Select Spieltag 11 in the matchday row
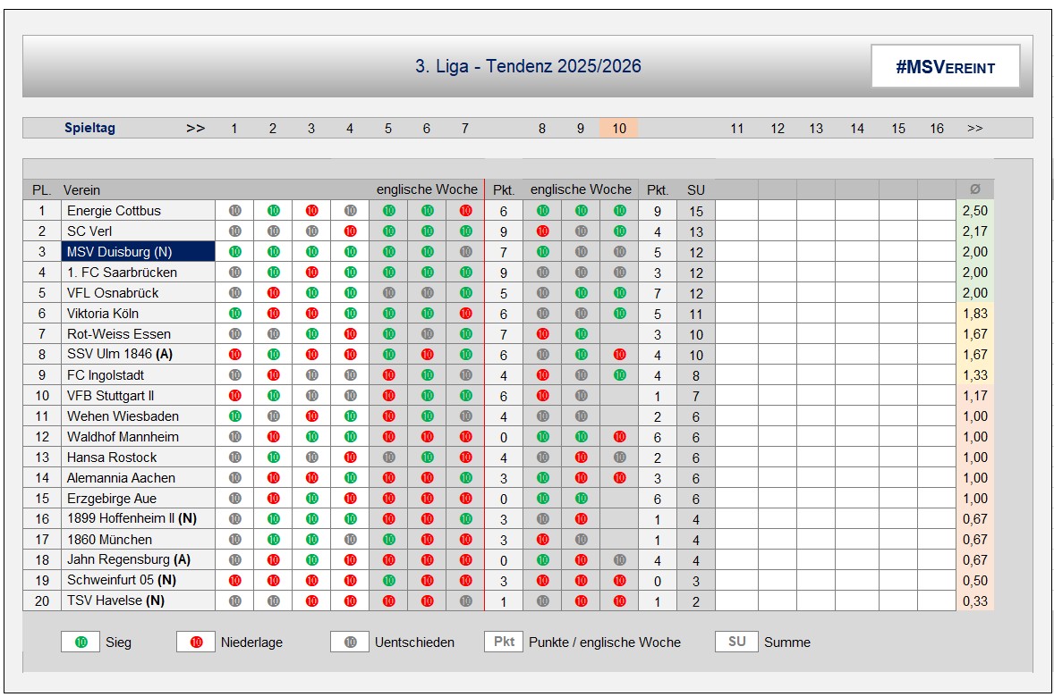Viewport: 1054px width, 697px height. (736, 128)
